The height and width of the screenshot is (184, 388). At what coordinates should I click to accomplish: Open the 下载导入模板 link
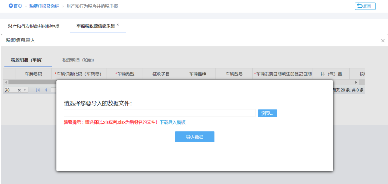(x=172, y=122)
